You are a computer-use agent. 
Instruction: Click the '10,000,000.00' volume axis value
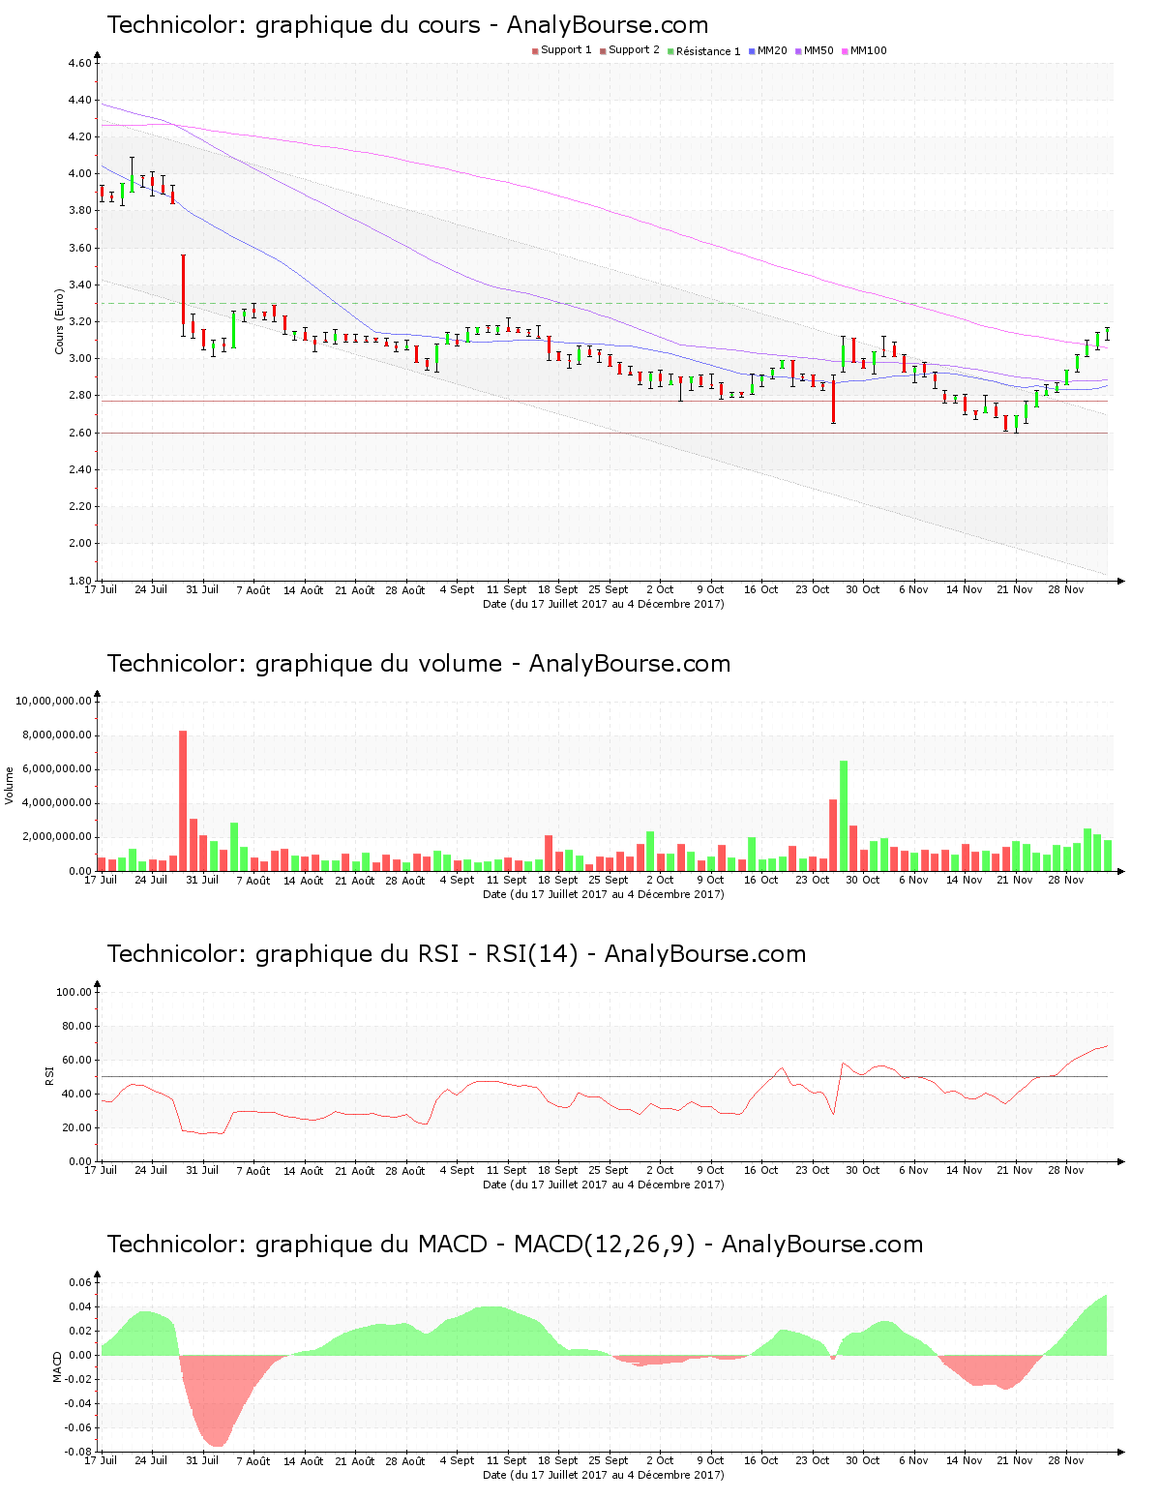pyautogui.click(x=54, y=701)
